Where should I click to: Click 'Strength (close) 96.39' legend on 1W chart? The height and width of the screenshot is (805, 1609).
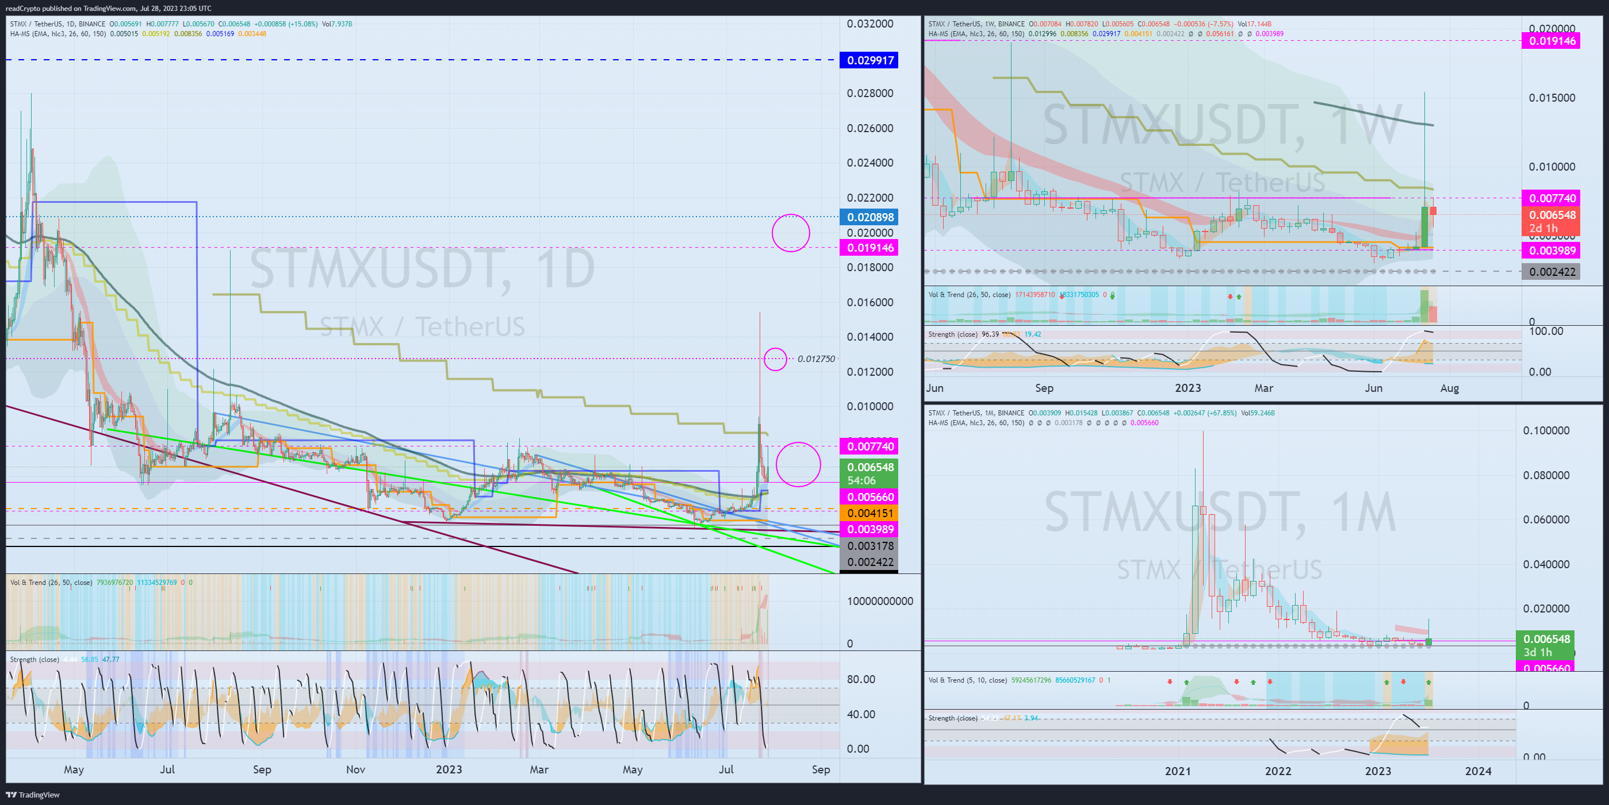(963, 334)
